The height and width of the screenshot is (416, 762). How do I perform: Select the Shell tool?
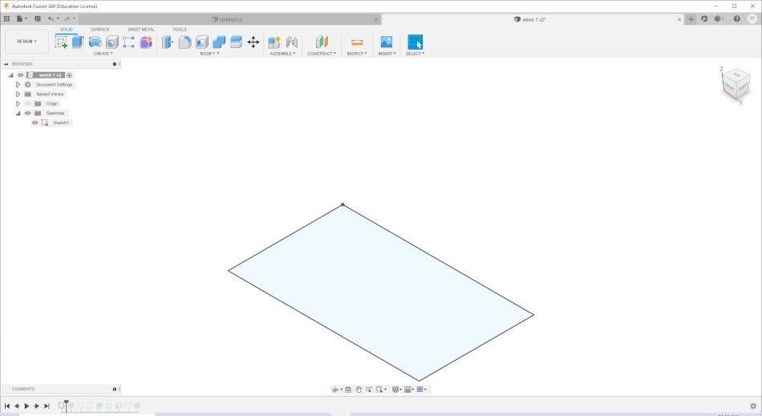[x=201, y=42]
